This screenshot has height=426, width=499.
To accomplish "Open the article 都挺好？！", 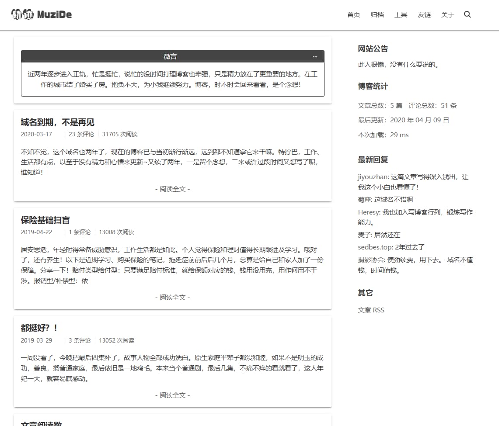I will (39, 327).
